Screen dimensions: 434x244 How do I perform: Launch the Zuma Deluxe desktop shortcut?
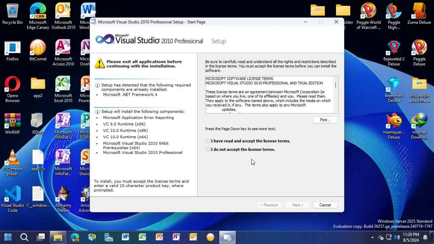pyautogui.click(x=419, y=14)
